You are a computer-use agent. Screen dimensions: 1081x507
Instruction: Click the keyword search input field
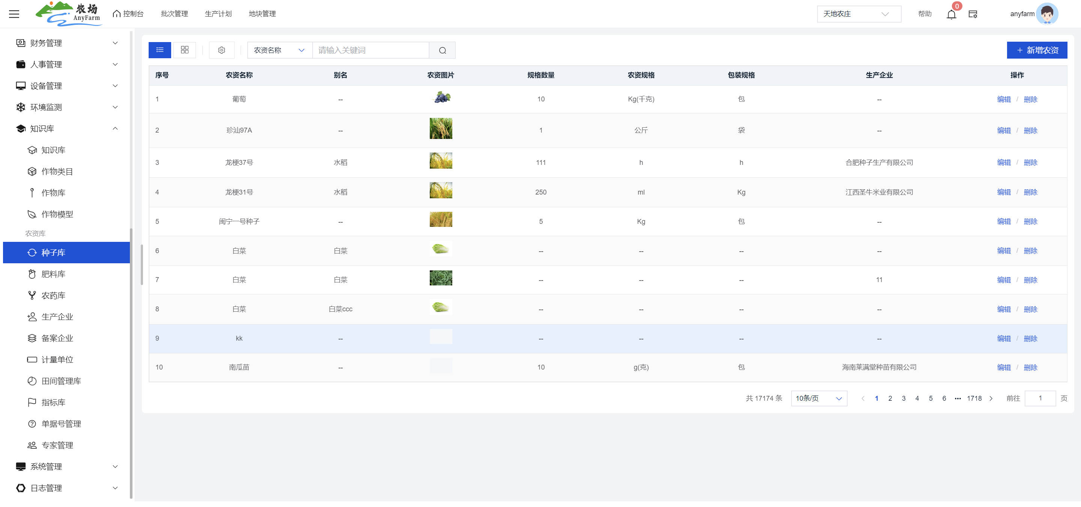[370, 50]
